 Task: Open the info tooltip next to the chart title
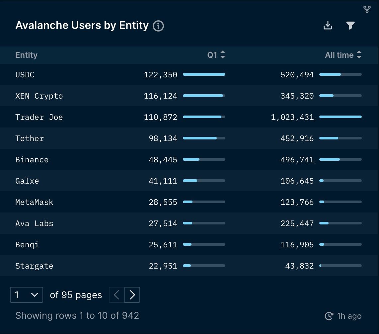[158, 26]
